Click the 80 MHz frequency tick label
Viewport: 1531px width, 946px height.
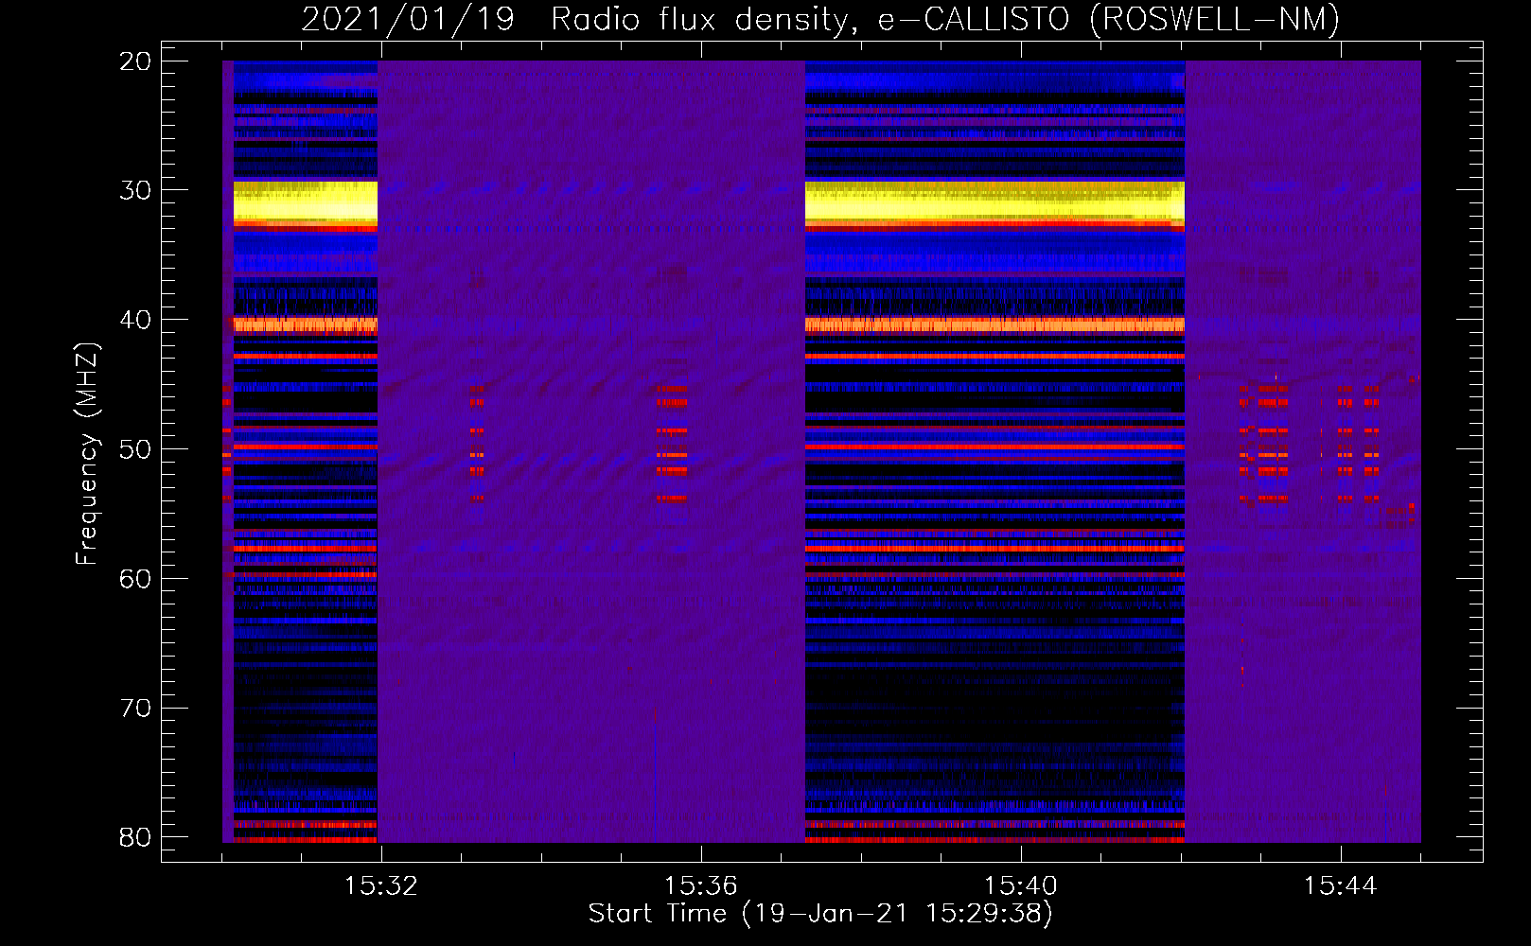click(135, 837)
